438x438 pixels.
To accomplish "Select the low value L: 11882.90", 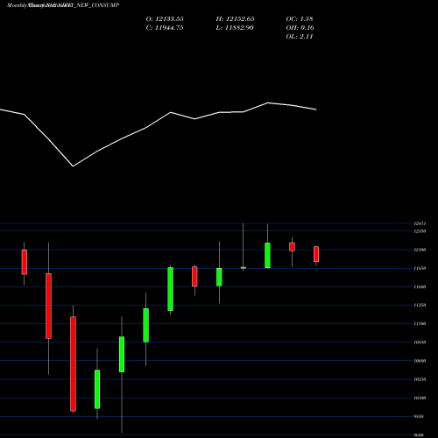I will pos(235,28).
